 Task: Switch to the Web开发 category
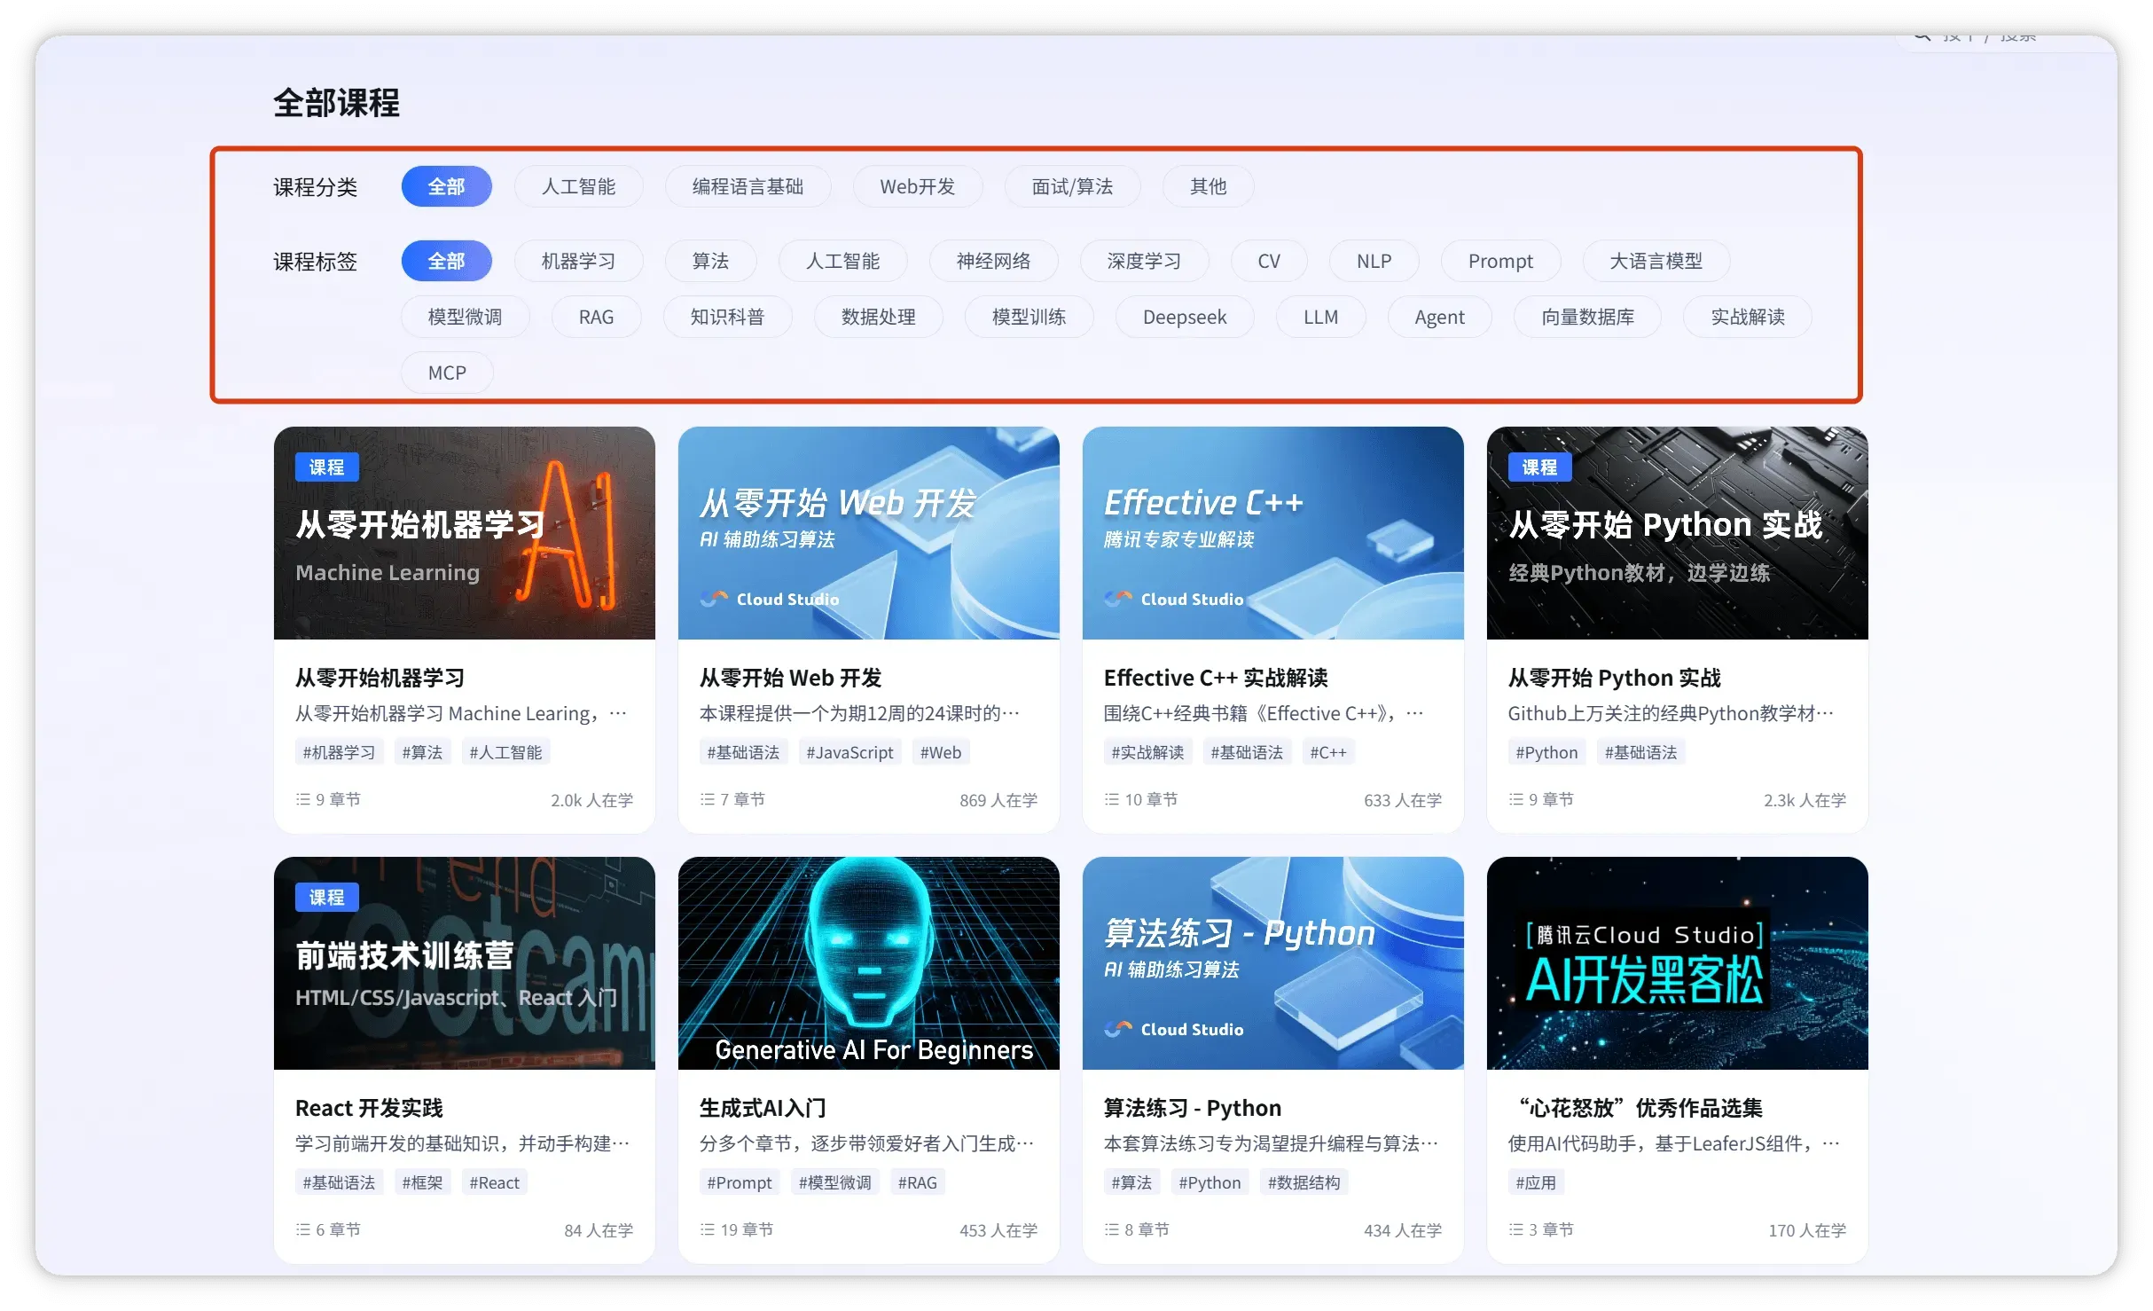click(x=917, y=186)
